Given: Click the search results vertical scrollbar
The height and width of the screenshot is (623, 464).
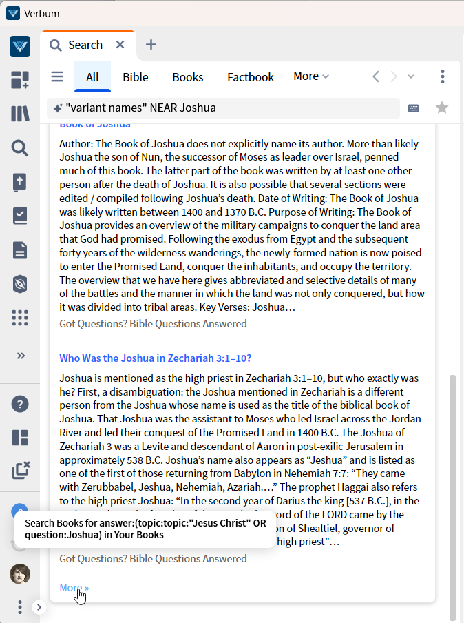Looking at the screenshot, I should [x=452, y=497].
